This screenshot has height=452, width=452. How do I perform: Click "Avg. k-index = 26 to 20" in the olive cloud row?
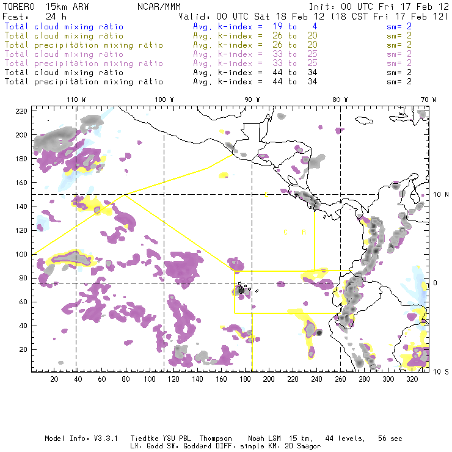[x=255, y=36]
